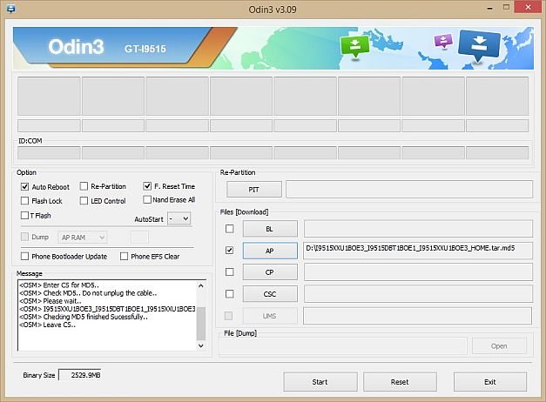This screenshot has height=402, width=546.
Task: Tick the CP file checkbox
Action: coord(230,271)
